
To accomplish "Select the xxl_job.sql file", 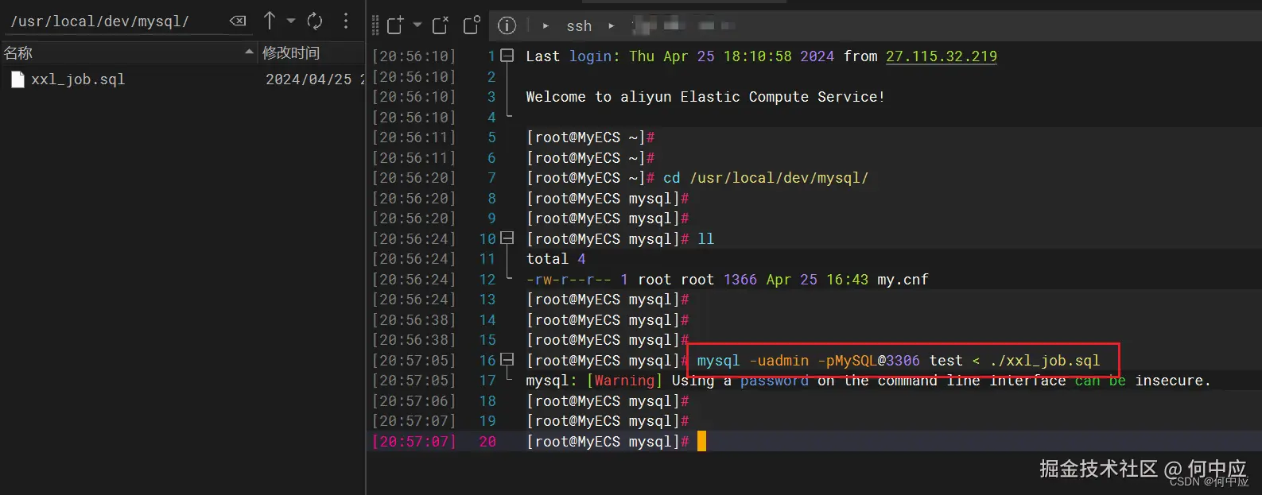I will coord(78,79).
